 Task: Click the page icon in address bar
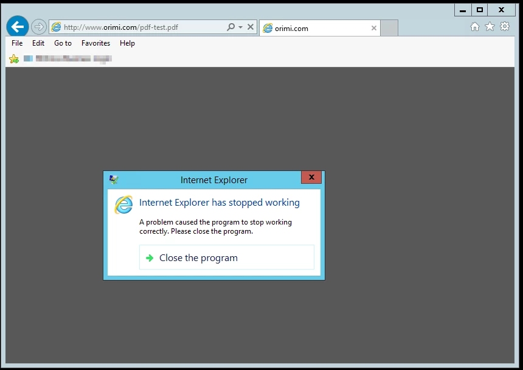click(x=56, y=27)
